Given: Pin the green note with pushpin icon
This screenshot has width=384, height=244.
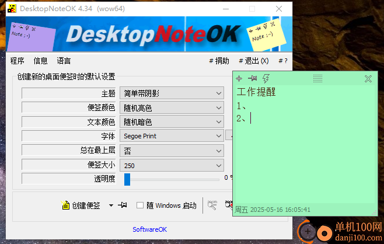Looking at the screenshot, I should pos(253,78).
